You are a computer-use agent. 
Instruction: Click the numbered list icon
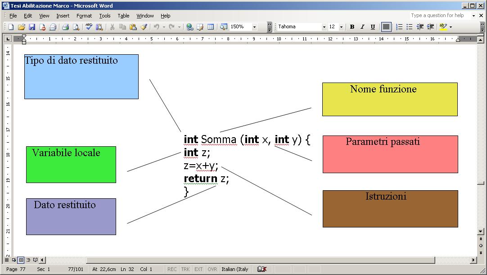[399, 27]
